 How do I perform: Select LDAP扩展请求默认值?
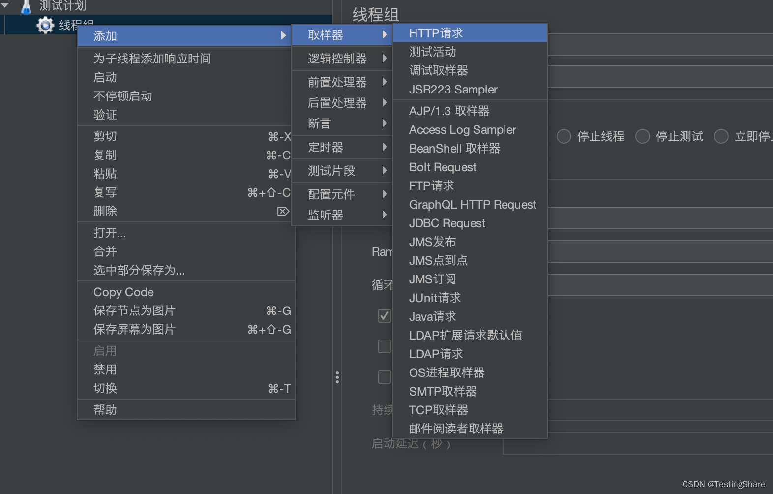click(470, 335)
